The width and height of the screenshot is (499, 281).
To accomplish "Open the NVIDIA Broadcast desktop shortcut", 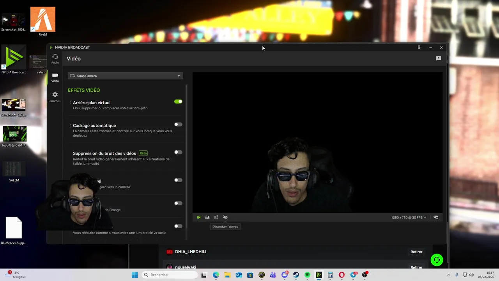I will (14, 60).
